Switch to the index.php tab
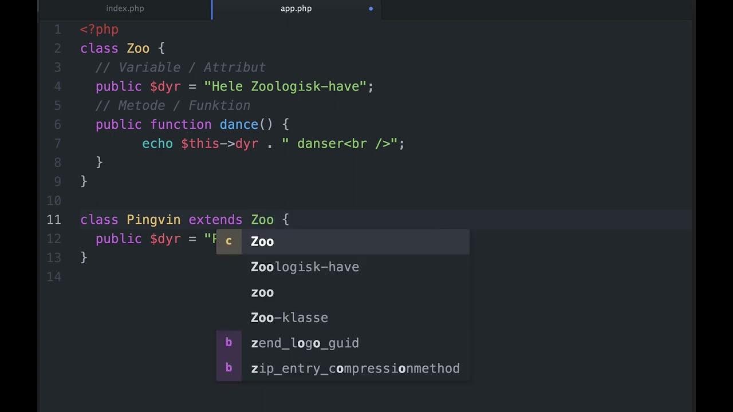Image resolution: width=733 pixels, height=412 pixels. [124, 9]
